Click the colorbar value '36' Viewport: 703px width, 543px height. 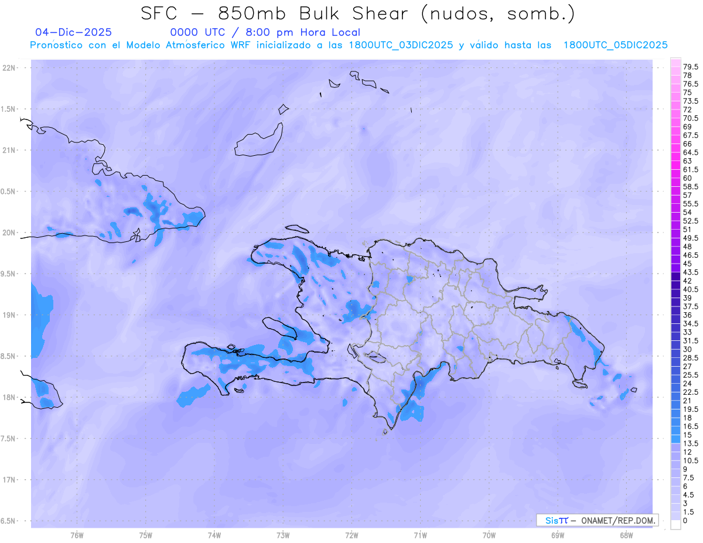tap(687, 315)
